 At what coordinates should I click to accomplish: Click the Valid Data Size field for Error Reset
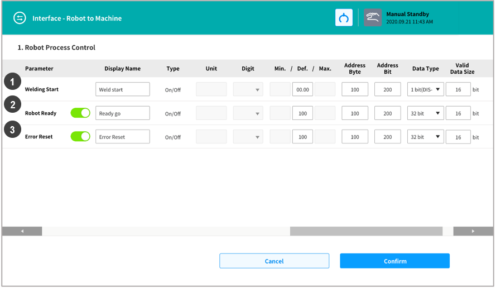tap(458, 137)
